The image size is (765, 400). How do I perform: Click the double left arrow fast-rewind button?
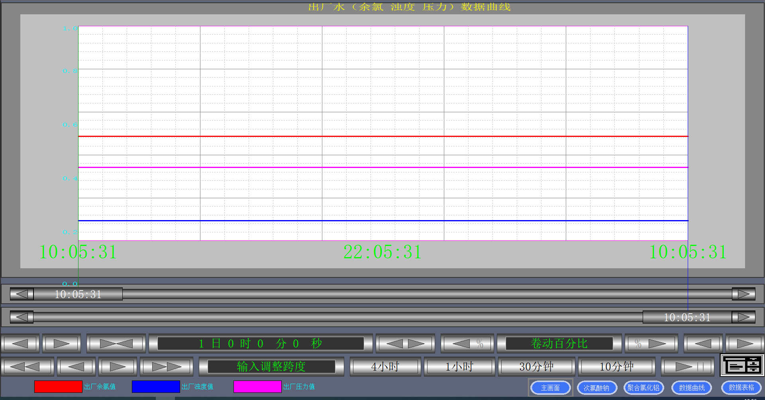27,367
